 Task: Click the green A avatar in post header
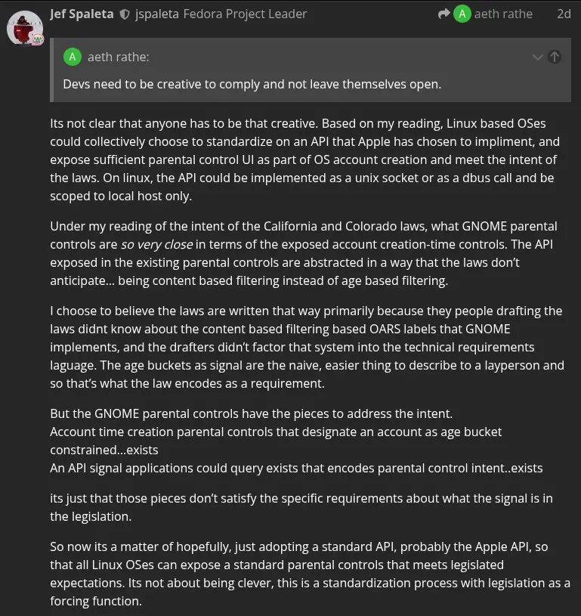coord(462,14)
